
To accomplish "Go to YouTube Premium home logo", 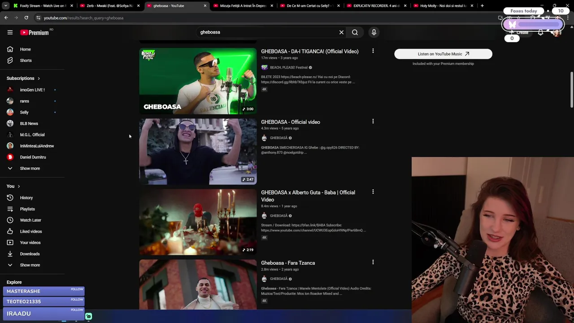I will tap(35, 32).
